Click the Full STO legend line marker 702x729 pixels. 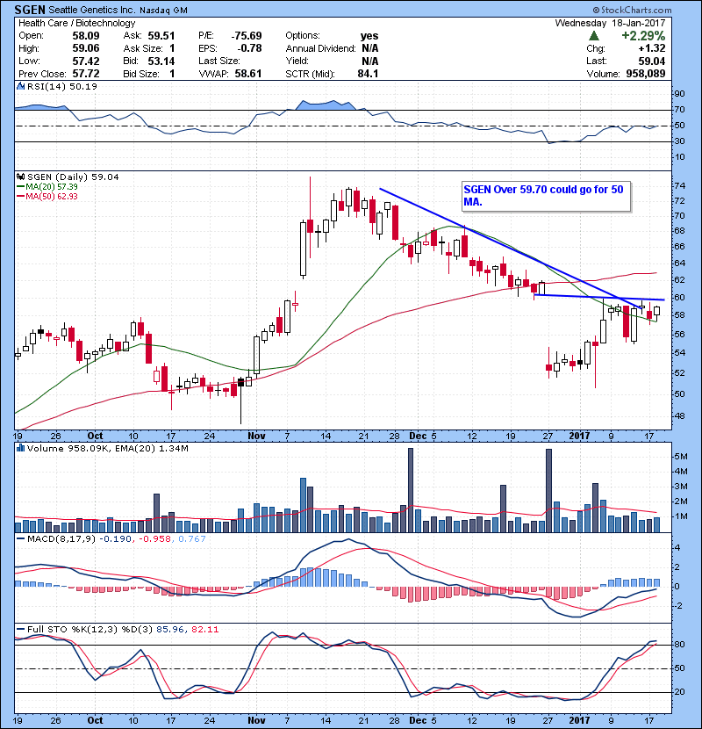coord(20,630)
